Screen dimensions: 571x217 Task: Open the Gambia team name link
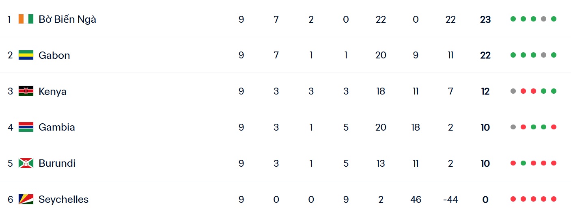click(x=56, y=127)
